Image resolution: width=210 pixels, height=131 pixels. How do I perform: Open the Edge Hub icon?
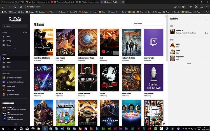pyautogui.click(x=191, y=7)
